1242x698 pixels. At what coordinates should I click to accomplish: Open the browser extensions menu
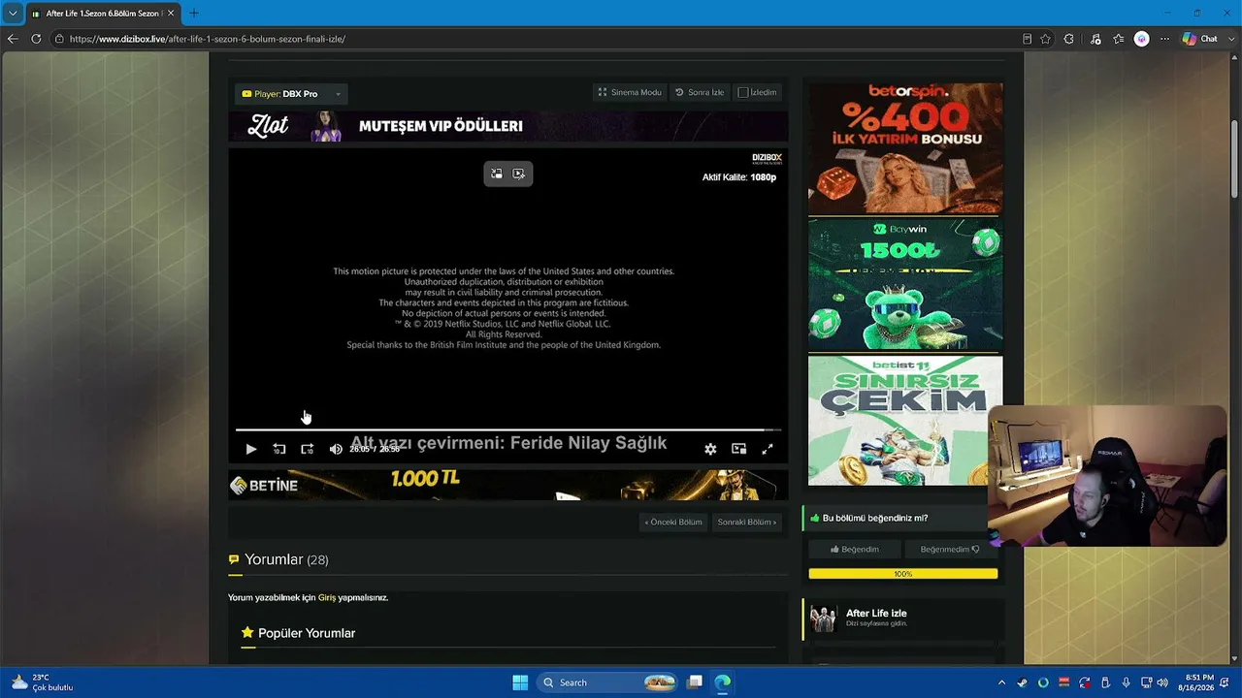(1069, 39)
